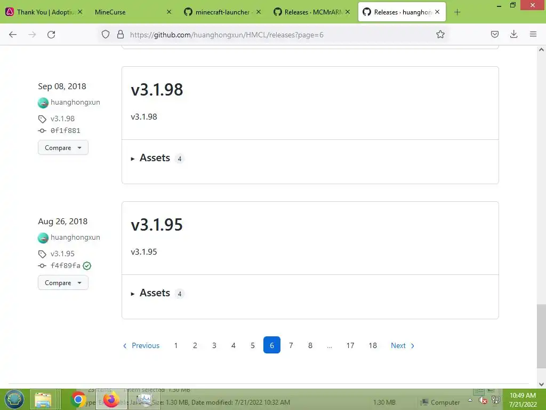Close the MineCurse tab
Image resolution: width=546 pixels, height=410 pixels.
coord(169,12)
